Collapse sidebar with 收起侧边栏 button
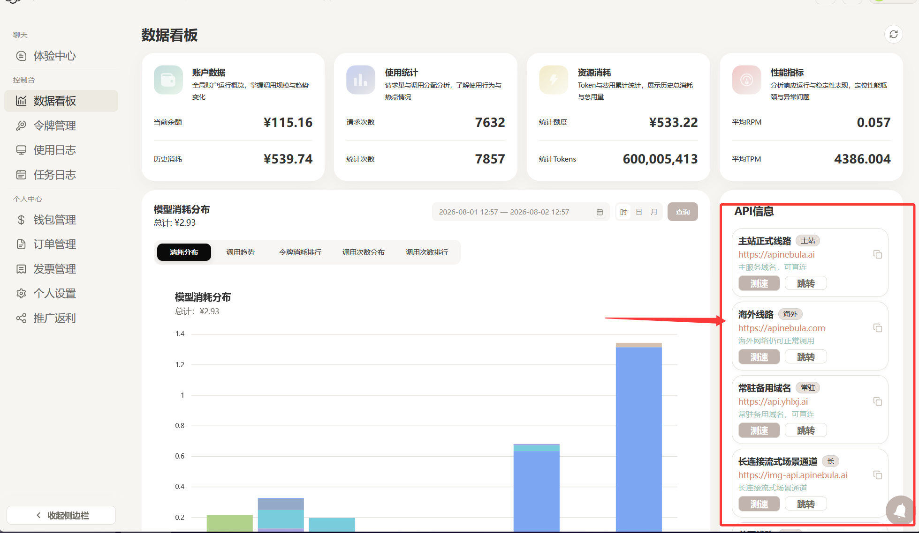Screen dimensions: 919x533 point(61,515)
